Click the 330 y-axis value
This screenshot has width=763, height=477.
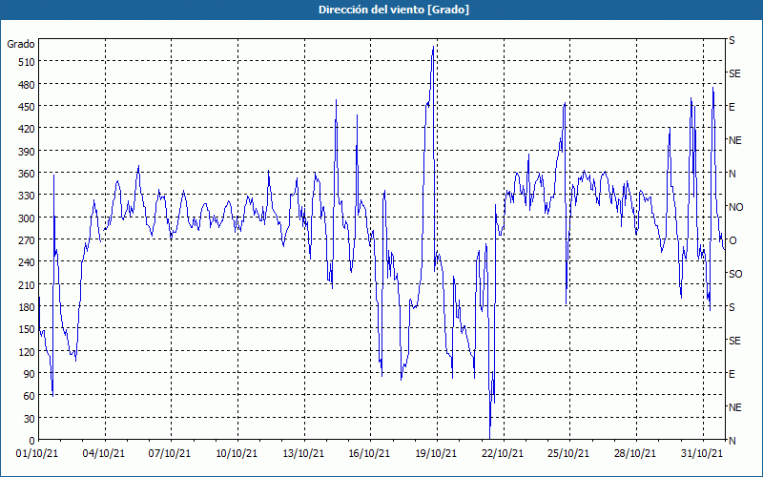pos(26,196)
